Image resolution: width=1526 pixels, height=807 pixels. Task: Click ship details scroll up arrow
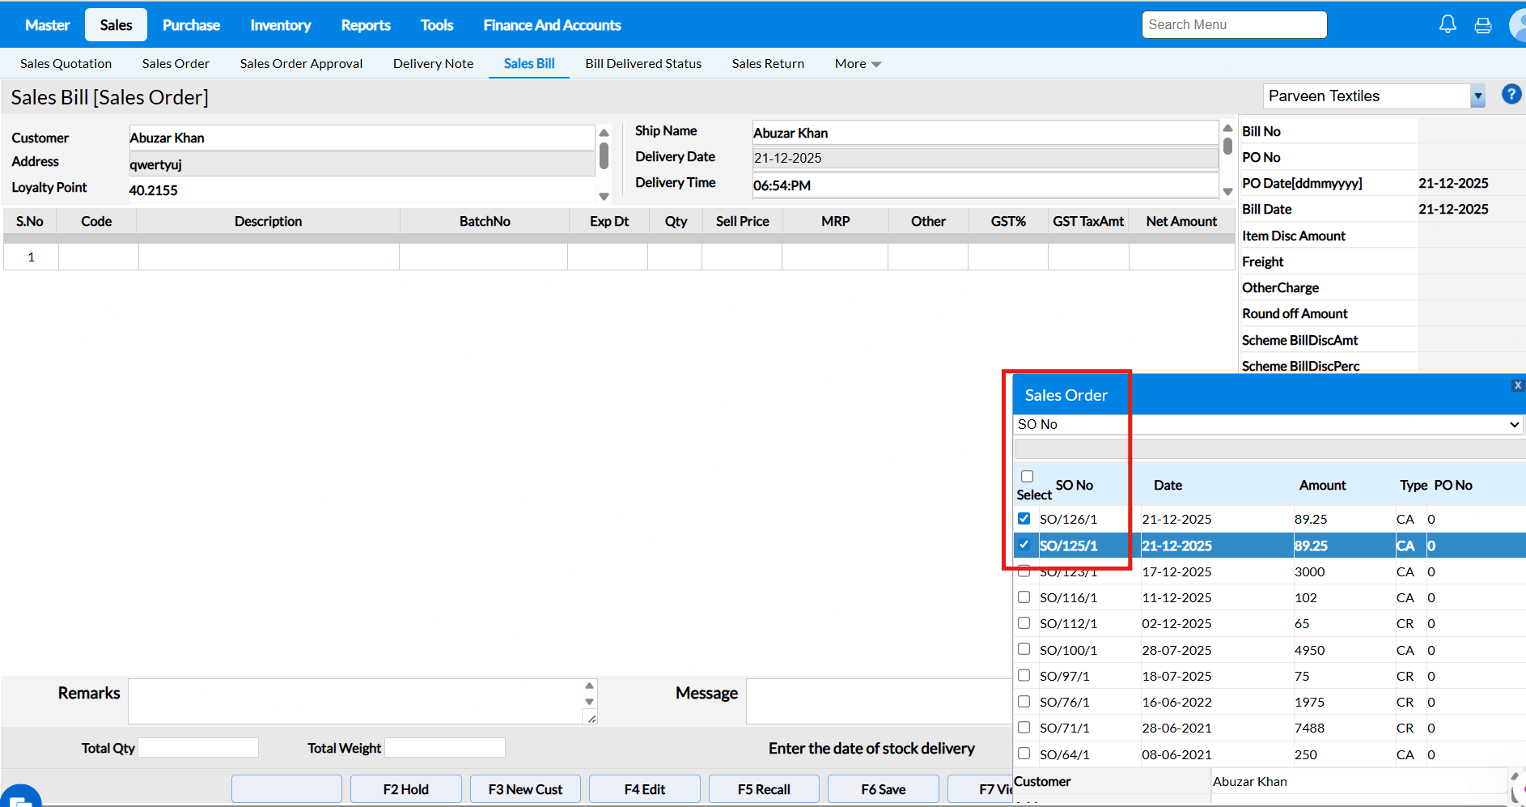coord(1227,129)
